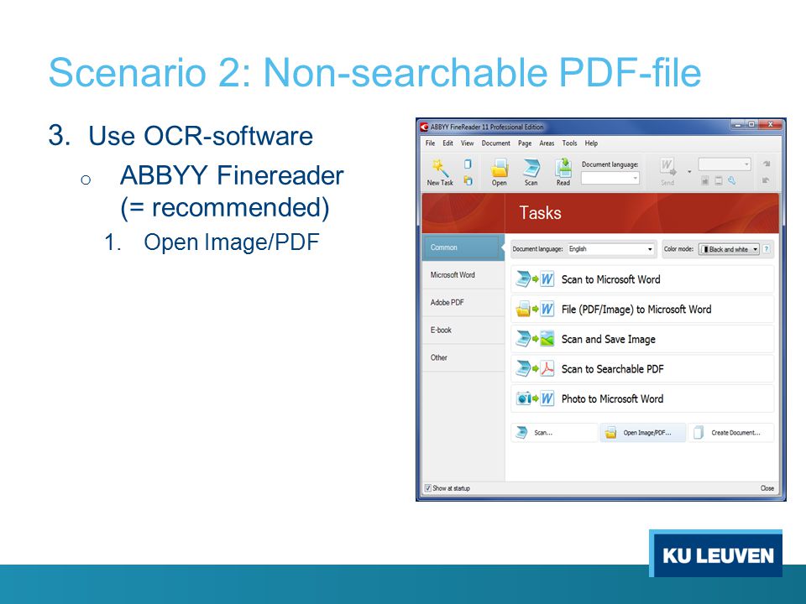Click the PDF icon for Scan to Searchable PDF
The width and height of the screenshot is (806, 604).
(547, 369)
